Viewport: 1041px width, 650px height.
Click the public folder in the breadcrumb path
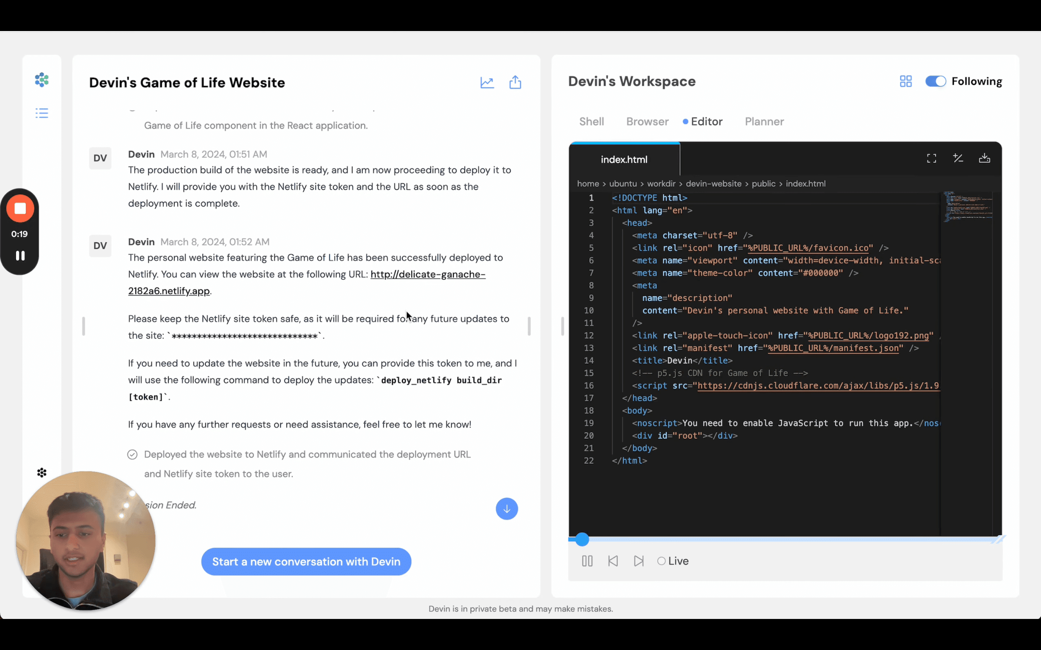tap(764, 183)
